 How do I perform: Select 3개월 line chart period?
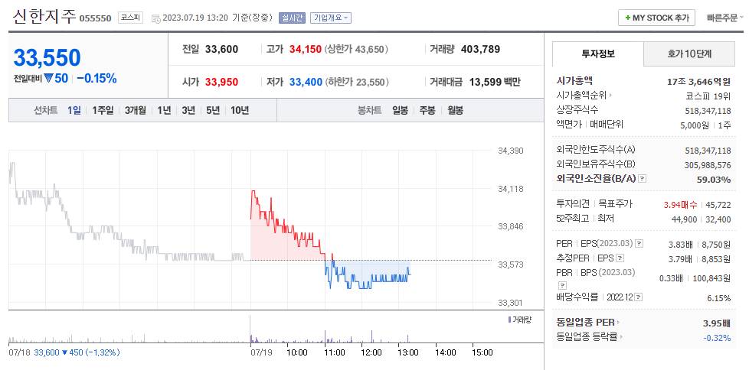[136, 110]
